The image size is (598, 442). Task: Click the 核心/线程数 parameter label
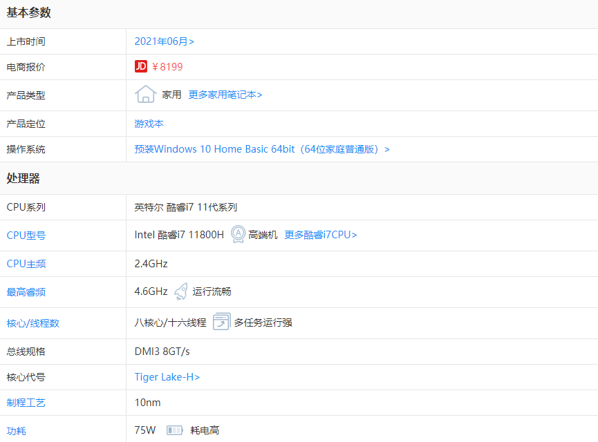(x=32, y=321)
